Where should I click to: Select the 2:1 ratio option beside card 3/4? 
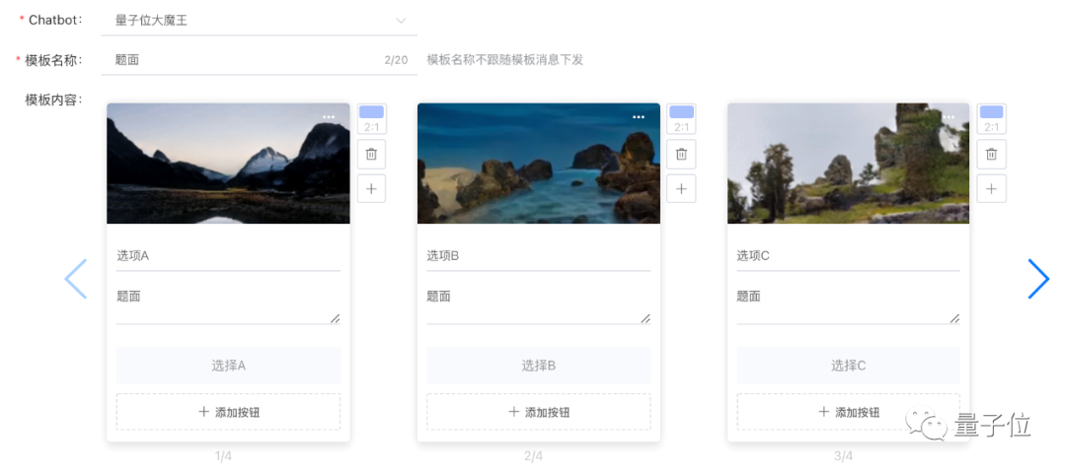[992, 119]
